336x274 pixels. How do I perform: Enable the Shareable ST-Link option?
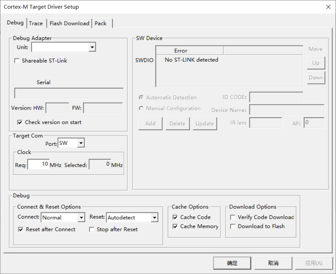(17, 61)
